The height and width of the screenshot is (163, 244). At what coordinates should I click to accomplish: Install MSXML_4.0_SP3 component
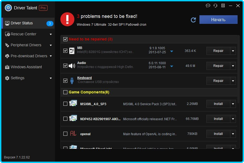pos(218,104)
